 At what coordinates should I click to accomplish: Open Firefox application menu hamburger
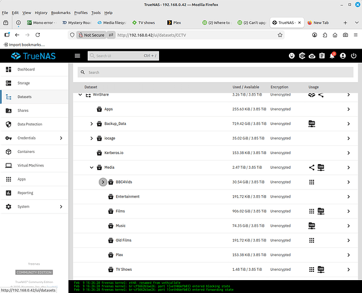click(356, 35)
